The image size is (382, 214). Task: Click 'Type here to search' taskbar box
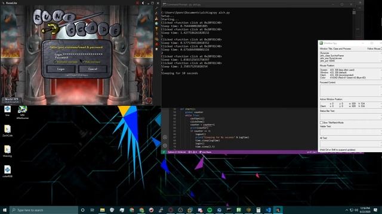(44, 210)
